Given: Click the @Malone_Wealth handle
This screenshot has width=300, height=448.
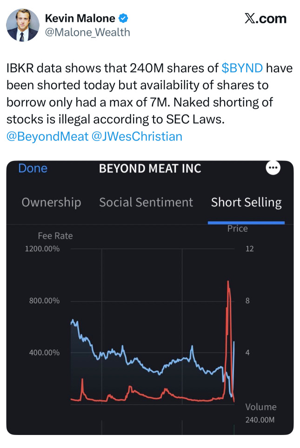Looking at the screenshot, I should point(87,32).
